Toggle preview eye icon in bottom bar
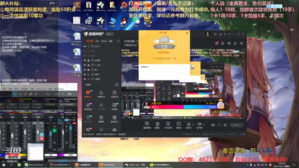This screenshot has width=299, height=168. pyautogui.click(x=219, y=125)
